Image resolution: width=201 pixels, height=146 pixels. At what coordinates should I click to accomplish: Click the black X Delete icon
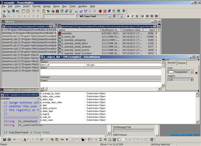[x=67, y=139]
